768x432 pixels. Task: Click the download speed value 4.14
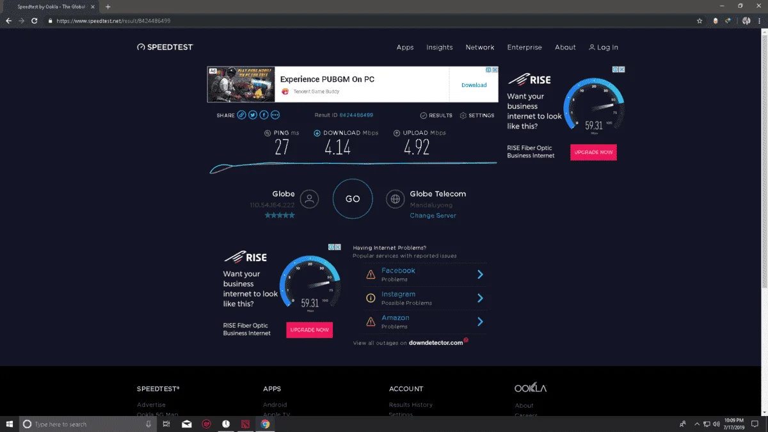click(x=338, y=147)
